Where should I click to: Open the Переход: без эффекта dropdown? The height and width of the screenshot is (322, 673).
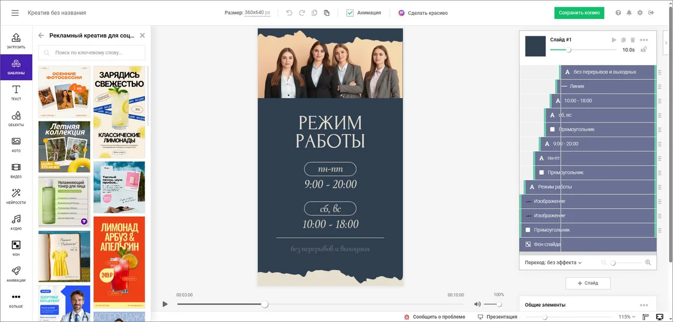[553, 263]
